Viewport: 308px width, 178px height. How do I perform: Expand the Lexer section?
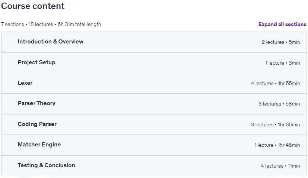click(x=153, y=83)
